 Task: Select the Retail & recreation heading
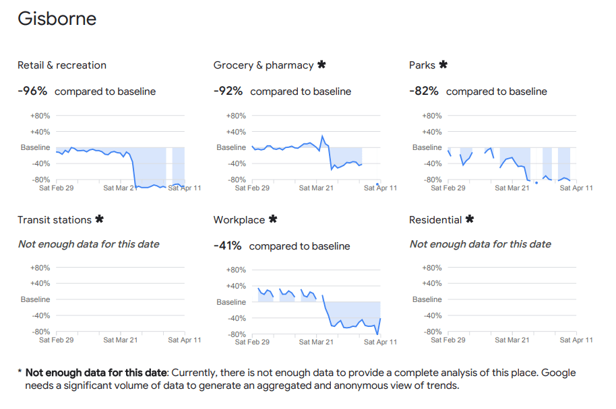pos(62,65)
